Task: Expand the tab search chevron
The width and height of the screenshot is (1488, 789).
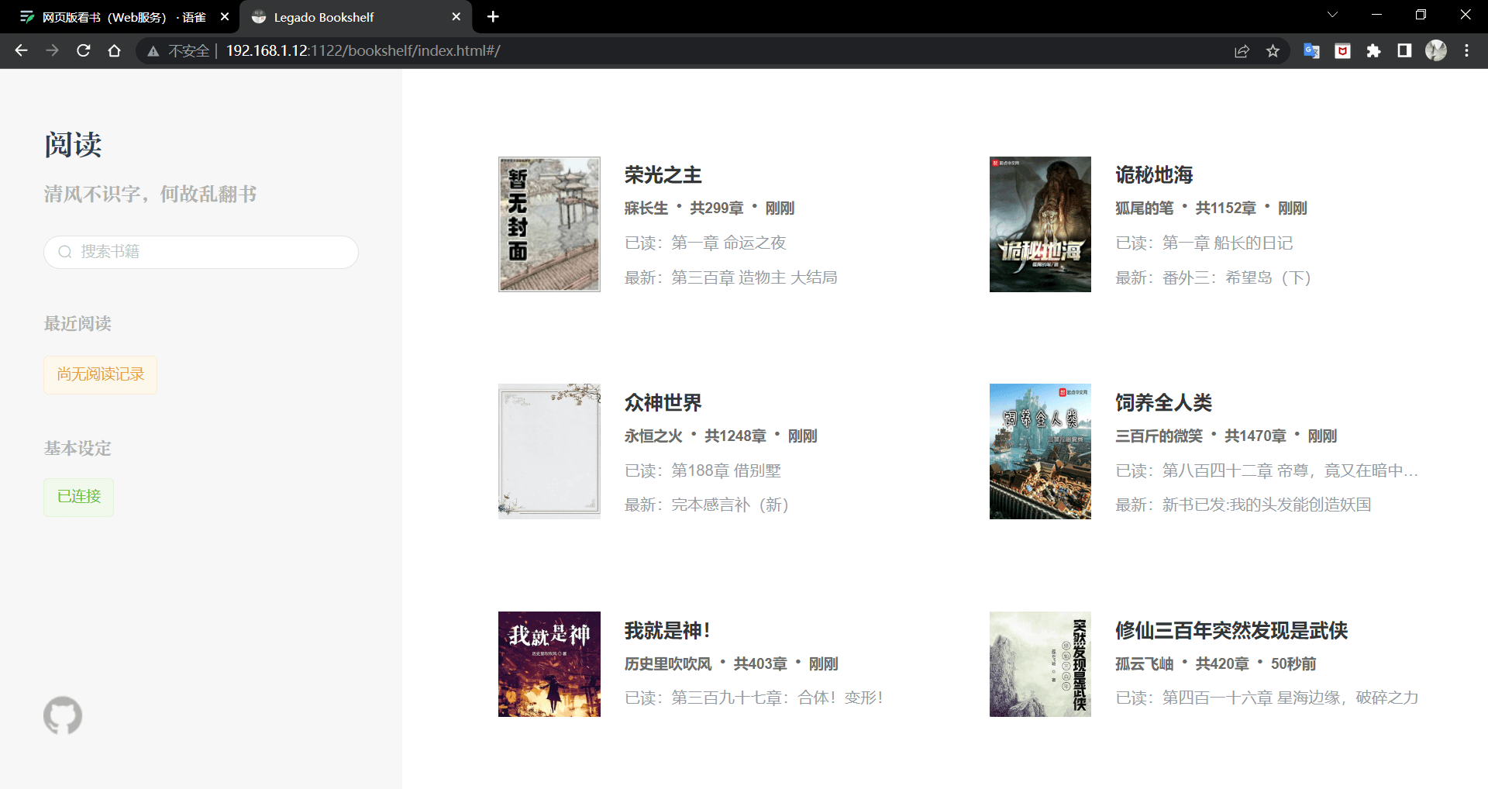Action: (x=1332, y=15)
